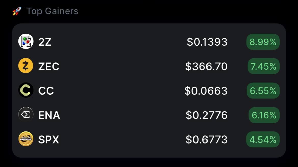Select the 6.16% gain badge
This screenshot has height=167, width=298.
(x=264, y=115)
